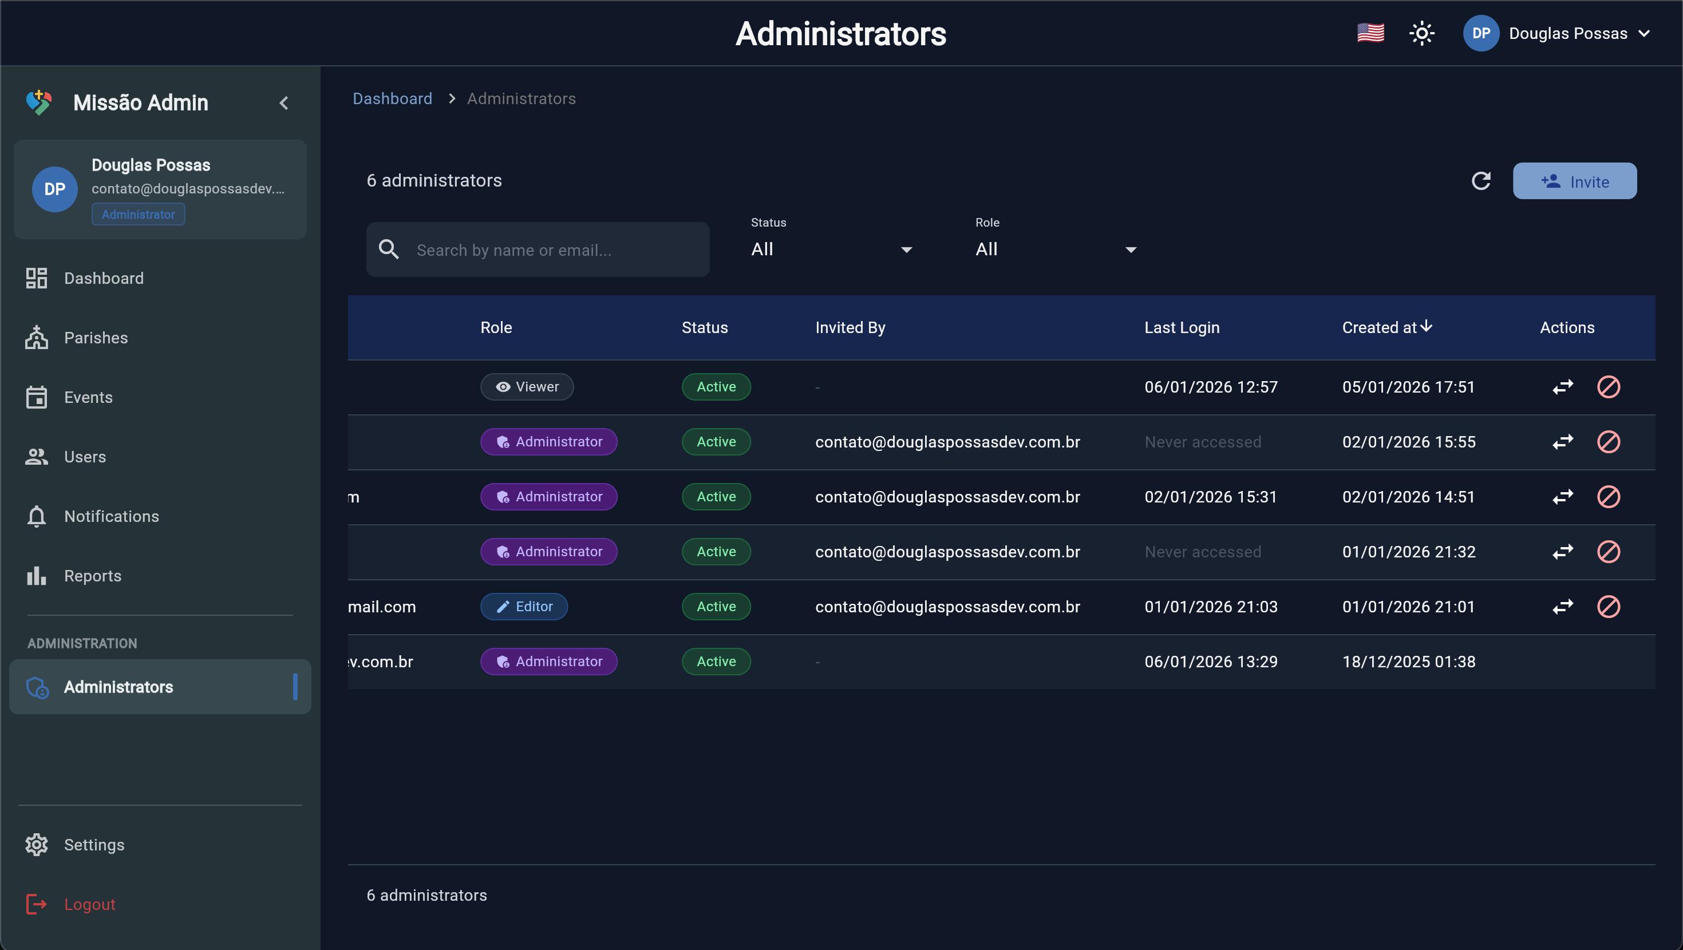Open Events from the sidebar

(x=88, y=397)
